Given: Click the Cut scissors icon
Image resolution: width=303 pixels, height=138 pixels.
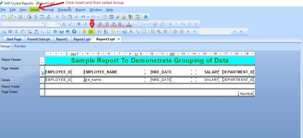Looking at the screenshot, I should click(57, 17).
